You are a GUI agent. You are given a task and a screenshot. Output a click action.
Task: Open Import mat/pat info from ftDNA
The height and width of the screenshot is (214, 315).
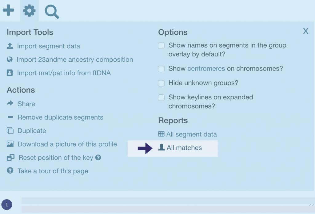coord(64,73)
